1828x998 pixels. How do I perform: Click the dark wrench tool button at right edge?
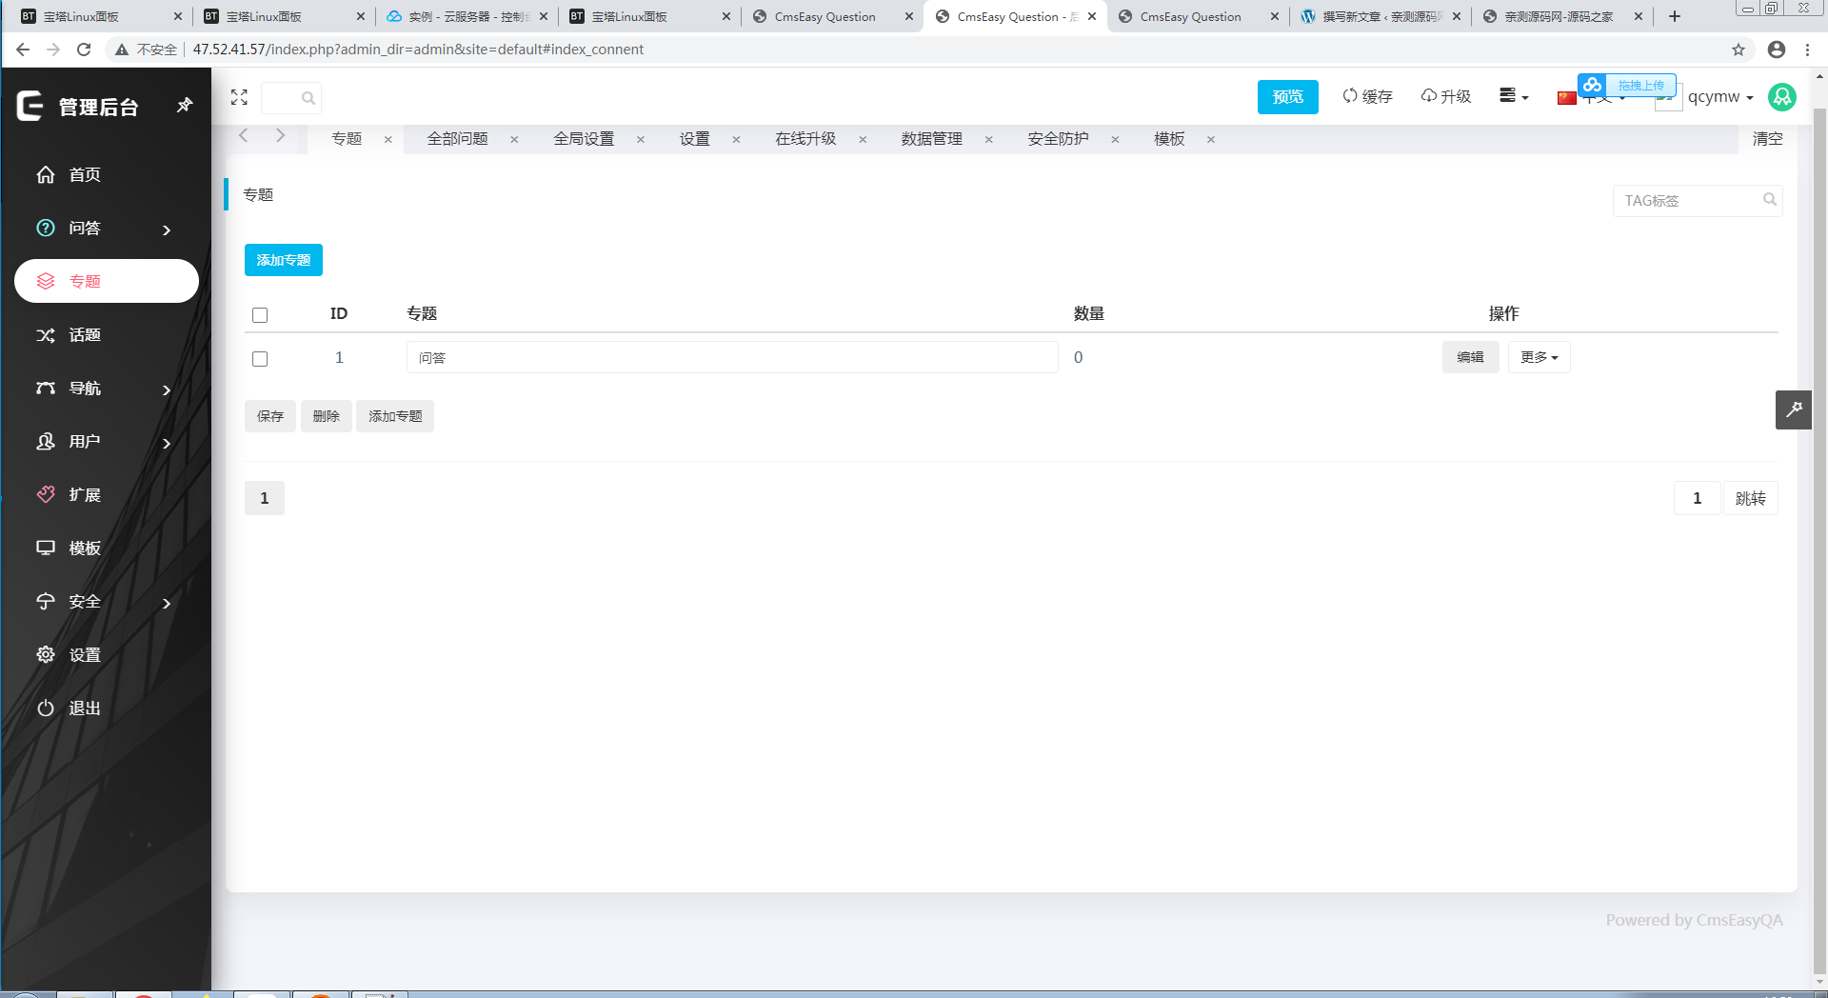click(x=1794, y=409)
